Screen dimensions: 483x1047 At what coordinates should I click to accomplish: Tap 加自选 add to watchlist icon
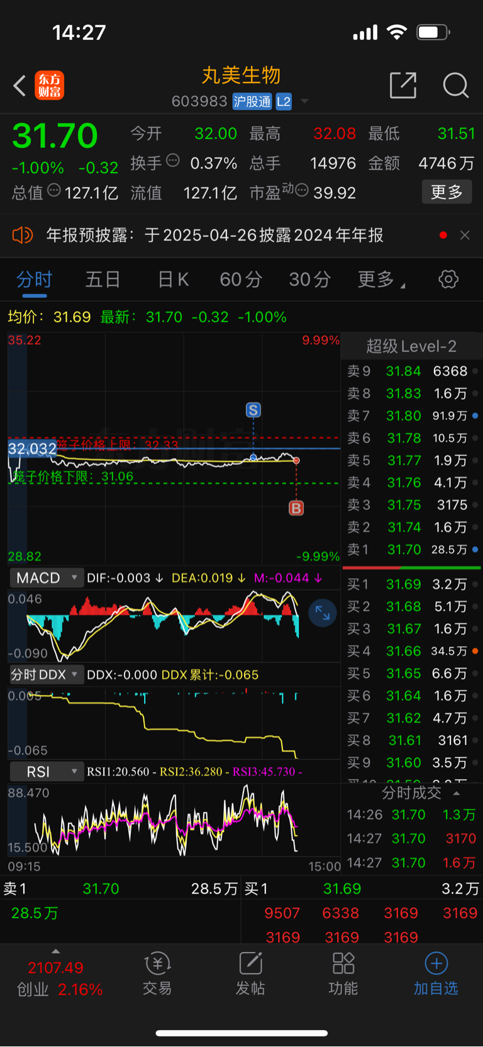436,974
